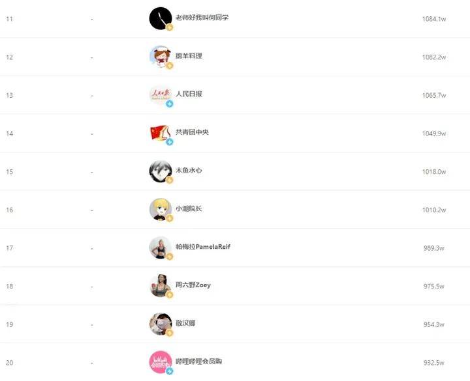Open the 木鱼水心 username link
The height and width of the screenshot is (381, 470).
tap(189, 170)
